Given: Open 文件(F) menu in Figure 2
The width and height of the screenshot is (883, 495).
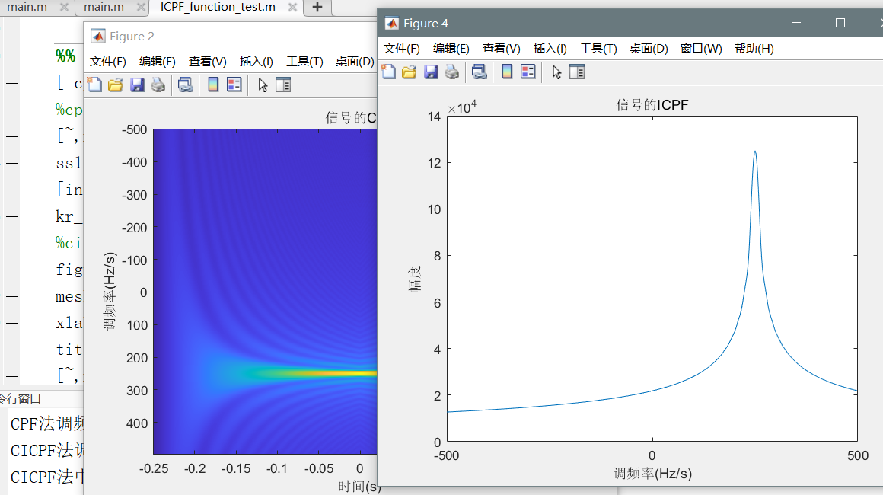Looking at the screenshot, I should (107, 62).
